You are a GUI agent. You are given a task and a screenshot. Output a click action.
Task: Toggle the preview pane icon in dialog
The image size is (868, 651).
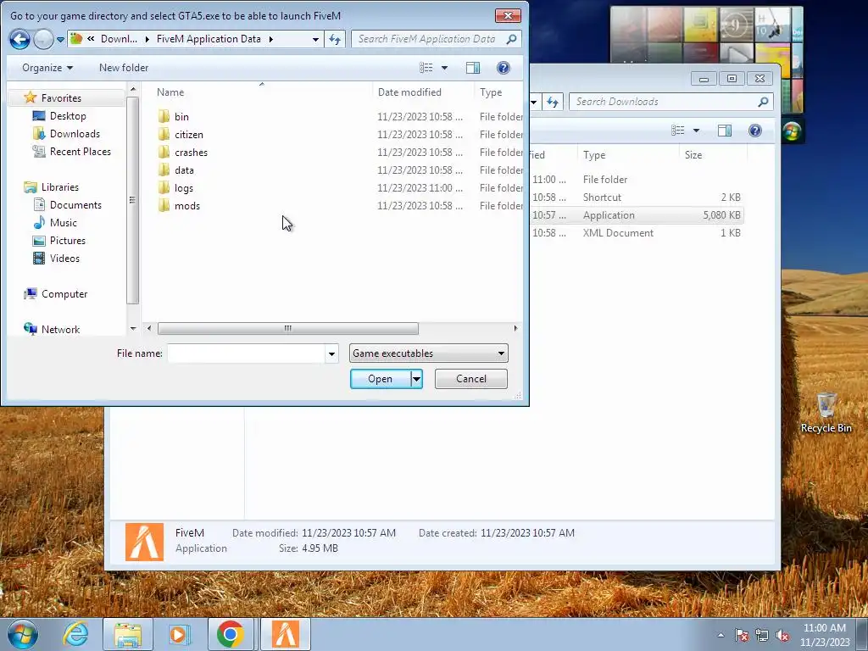(473, 68)
